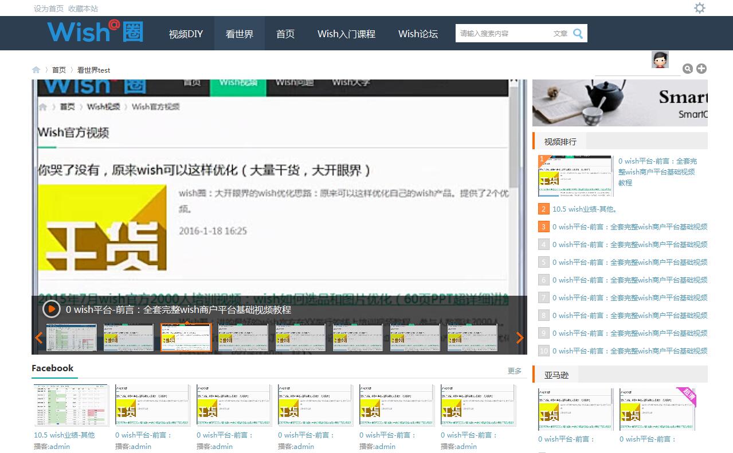
Task: Open the 10.5 wish业绩-其他 Facebook thumbnail
Action: point(71,405)
